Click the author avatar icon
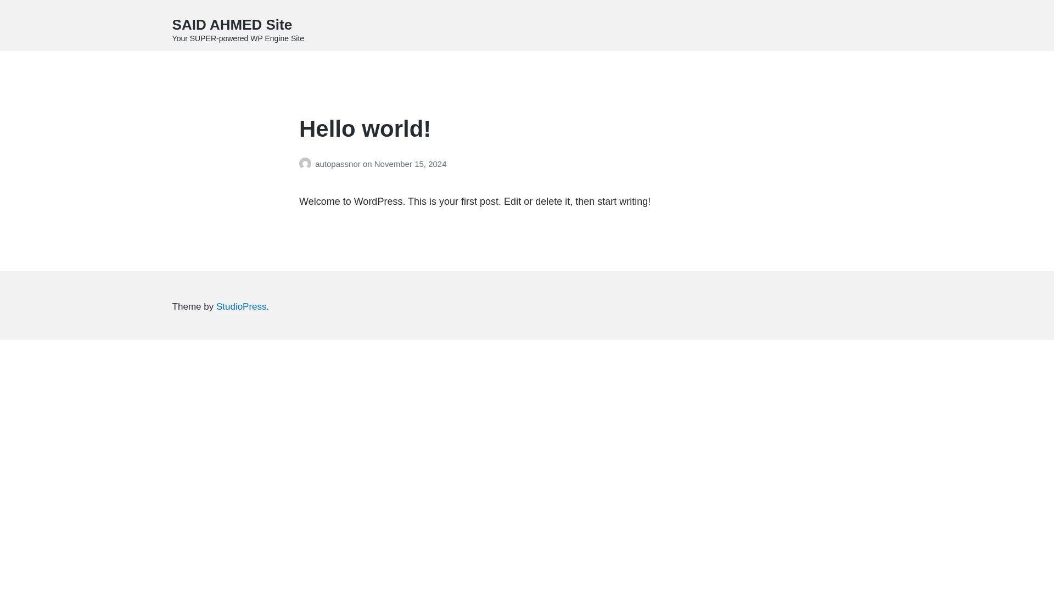Viewport: 1054px width, 593px height. (305, 164)
